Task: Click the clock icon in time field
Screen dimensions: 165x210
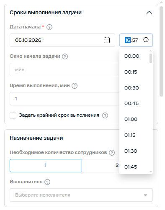Action: click(x=146, y=40)
